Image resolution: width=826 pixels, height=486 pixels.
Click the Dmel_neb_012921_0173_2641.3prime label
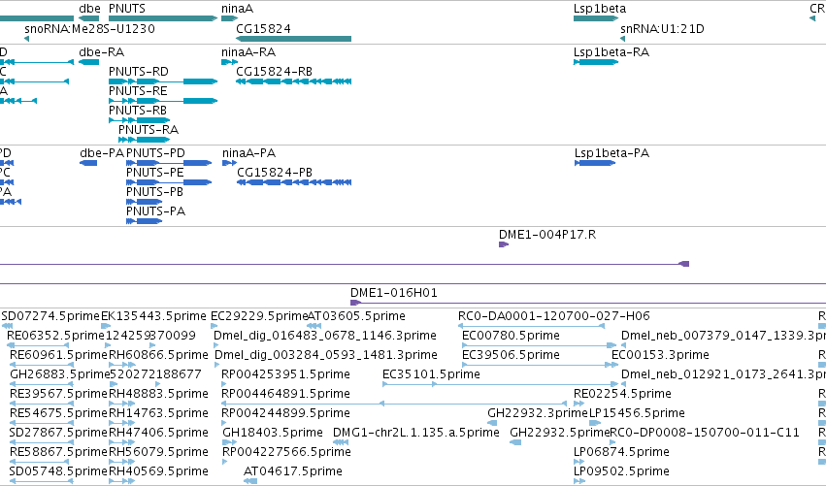pyautogui.click(x=723, y=374)
